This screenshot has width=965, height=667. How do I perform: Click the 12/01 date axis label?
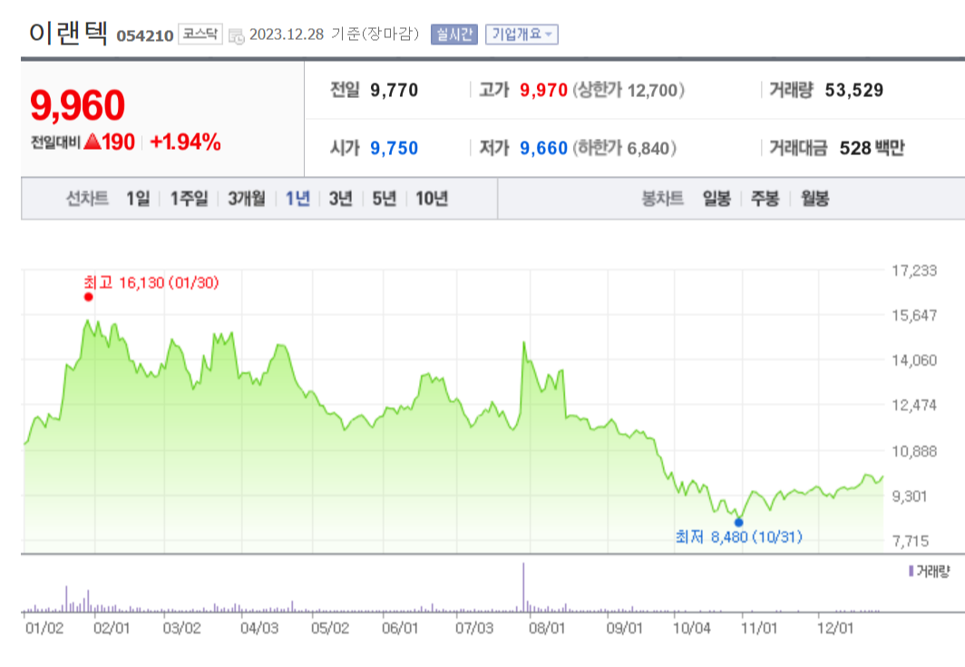(835, 628)
